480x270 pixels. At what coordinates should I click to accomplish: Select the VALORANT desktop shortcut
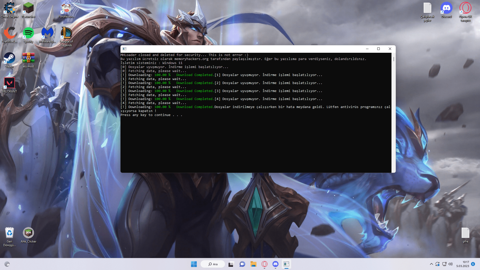pyautogui.click(x=9, y=85)
